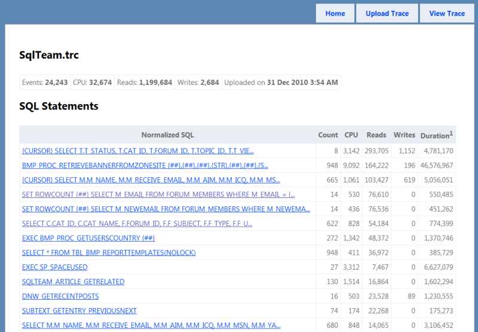This screenshot has height=332, width=478.
Task: Open the SQLTEAM_ARTICLE_GETRELATED link
Action: [73, 282]
